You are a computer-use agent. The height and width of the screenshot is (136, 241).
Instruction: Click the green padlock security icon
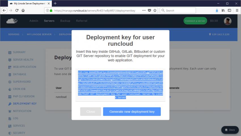tap(51, 10)
